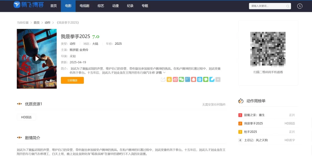
Task: Click the 优质资源1 section heading
Action: (34, 104)
